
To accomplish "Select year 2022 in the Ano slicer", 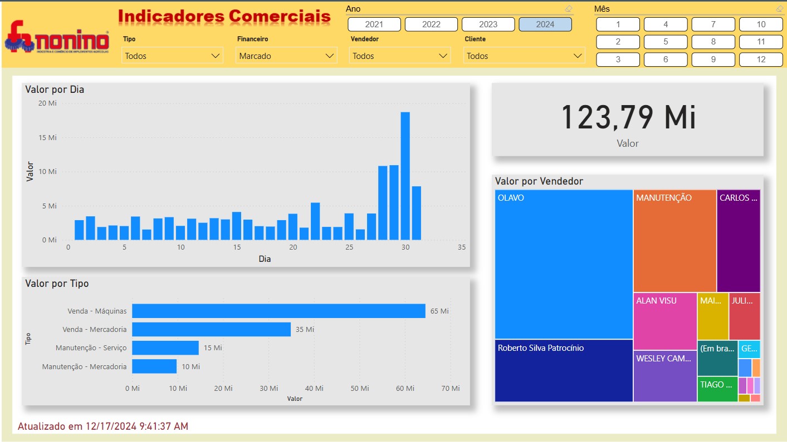I will click(431, 24).
